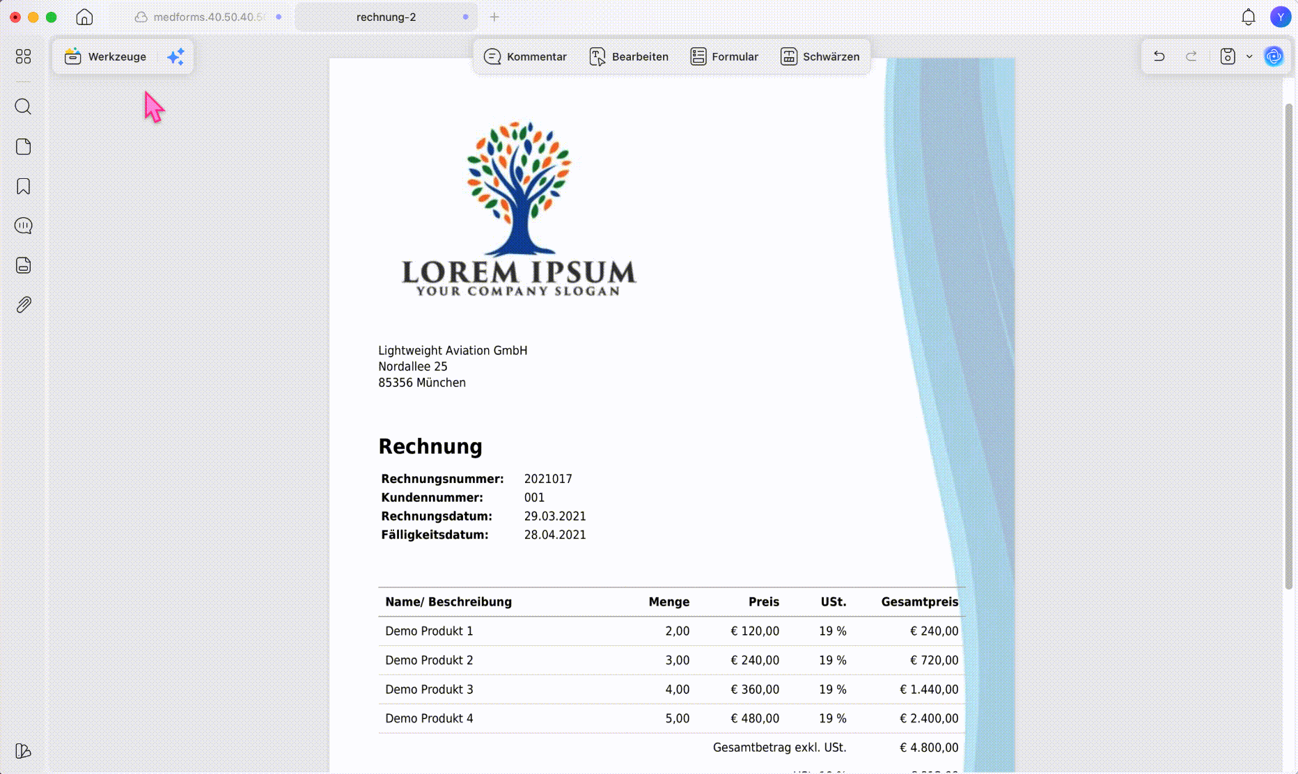This screenshot has height=774, width=1298.
Task: Click the Rechnungsdatum value 29.03.2021
Action: [555, 516]
